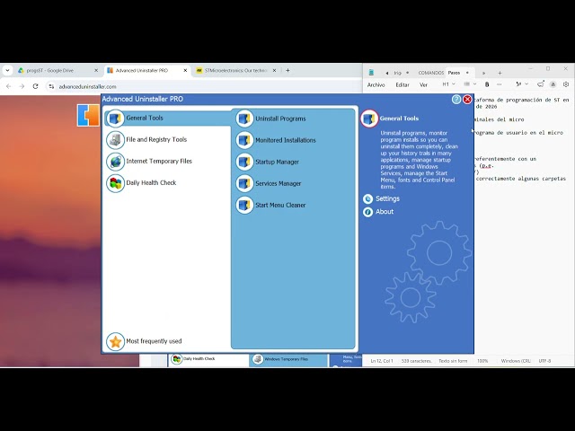Open Internet Temporary Files globe icon
Screen dimensions: 575x431
coord(115,162)
